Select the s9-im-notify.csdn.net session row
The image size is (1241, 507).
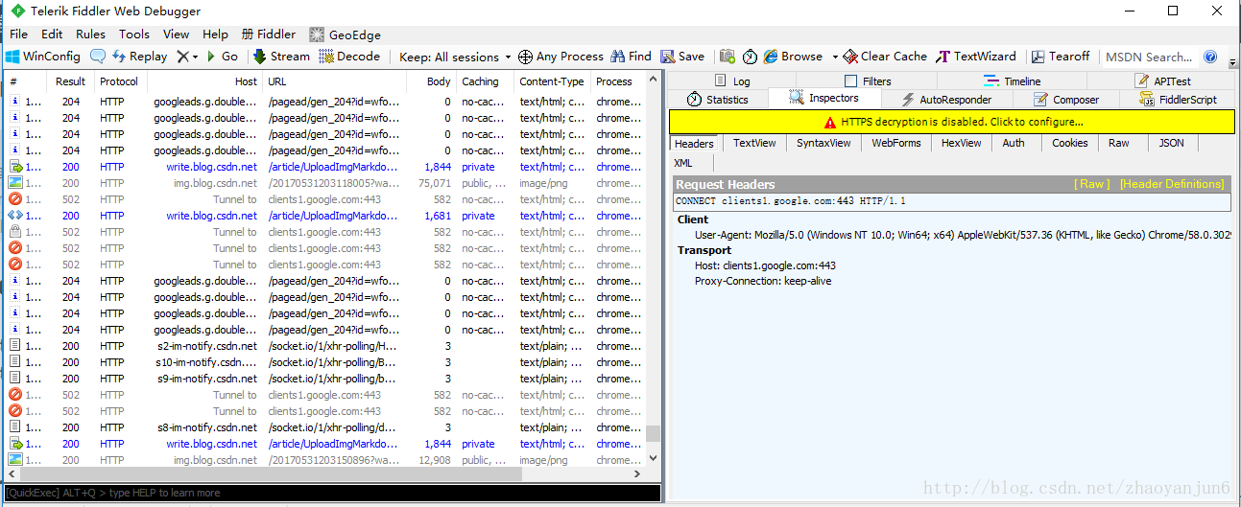click(x=323, y=379)
